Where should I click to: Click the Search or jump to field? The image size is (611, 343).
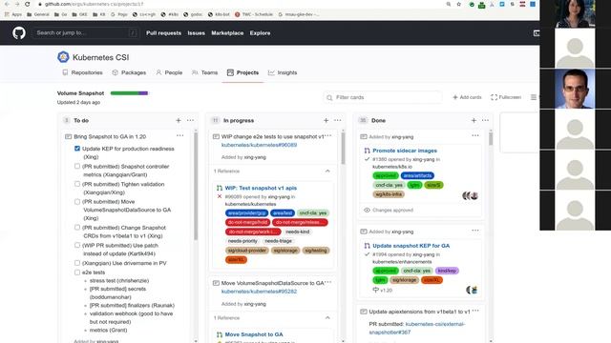tap(85, 33)
